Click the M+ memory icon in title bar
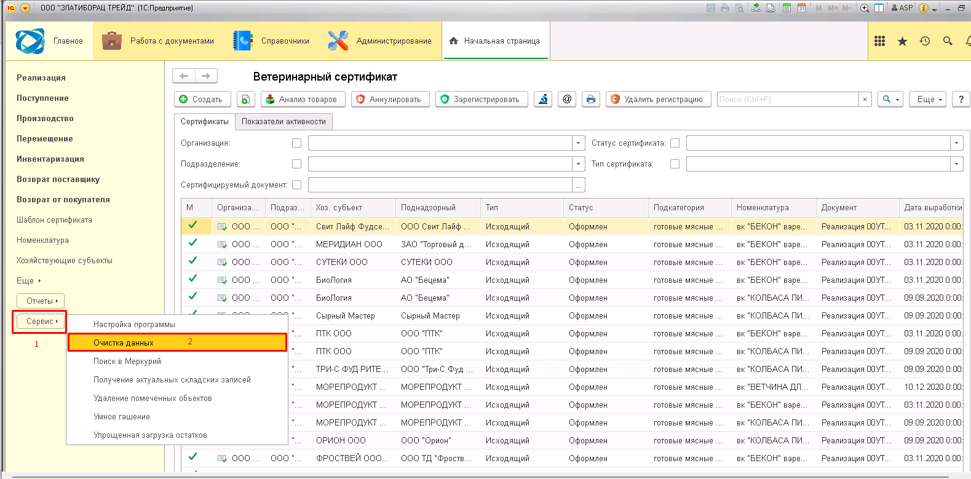971x479 pixels. pyautogui.click(x=833, y=8)
